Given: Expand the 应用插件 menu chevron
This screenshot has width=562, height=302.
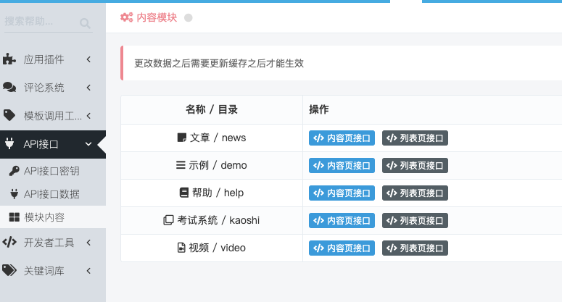Looking at the screenshot, I should (x=88, y=59).
